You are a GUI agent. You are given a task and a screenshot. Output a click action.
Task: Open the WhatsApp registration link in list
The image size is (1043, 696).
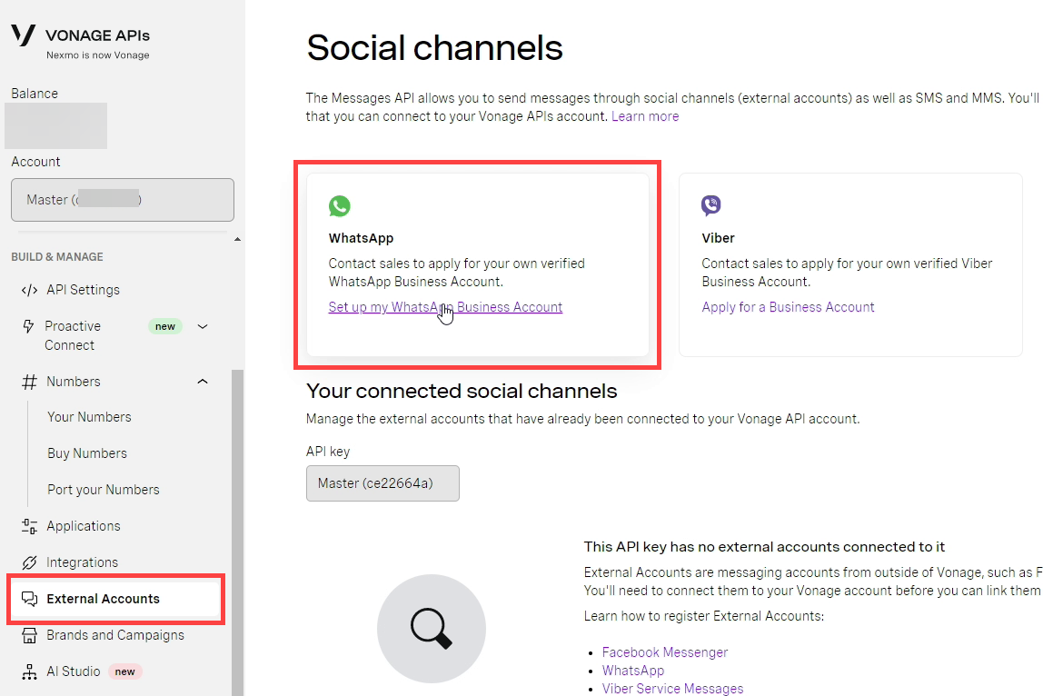(x=632, y=671)
